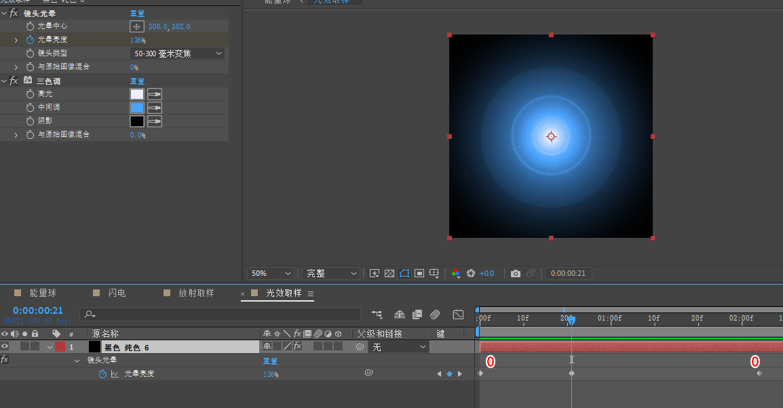This screenshot has width=783, height=408.
Task: Toggle the frame blending film icon
Action: [417, 314]
